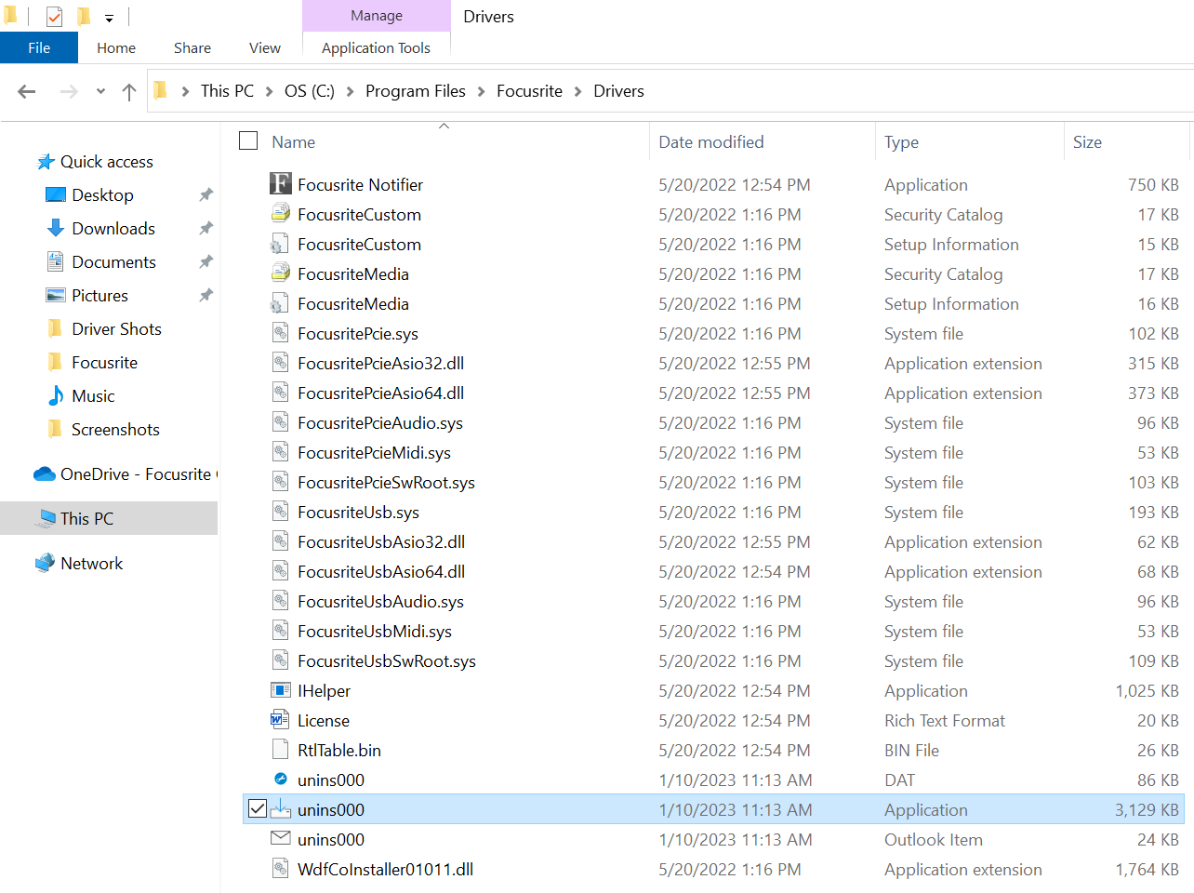1194x893 pixels.
Task: Click the OneDrive cloud icon in sidebar
Action: [44, 474]
